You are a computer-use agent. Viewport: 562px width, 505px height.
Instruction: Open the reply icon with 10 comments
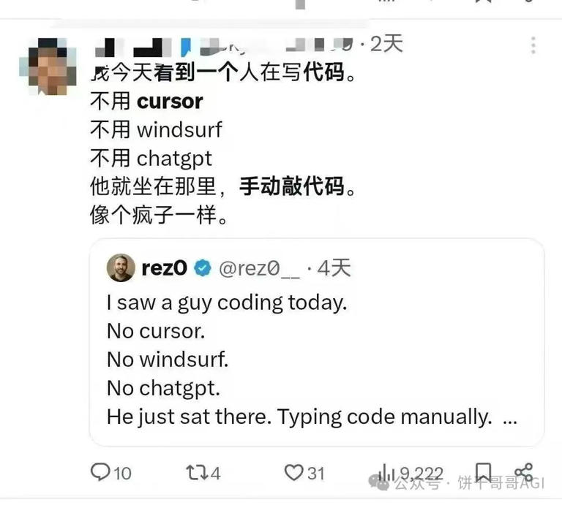click(101, 472)
